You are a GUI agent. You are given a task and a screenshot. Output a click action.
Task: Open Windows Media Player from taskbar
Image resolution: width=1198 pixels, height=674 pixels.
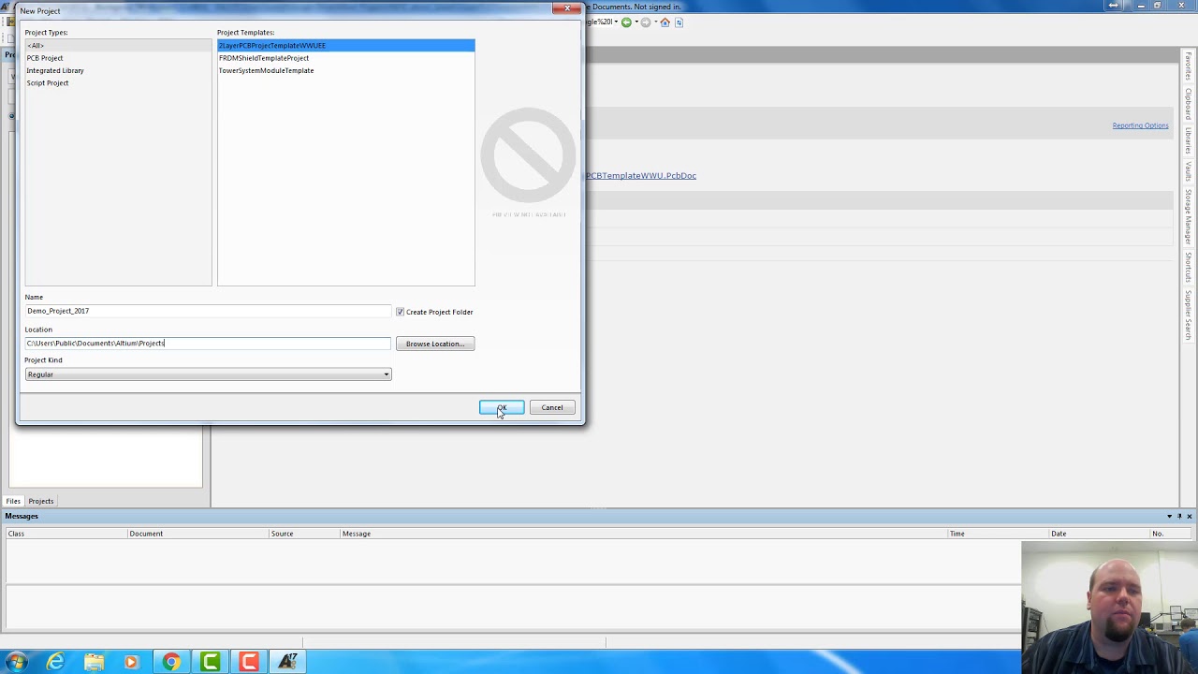[132, 663]
